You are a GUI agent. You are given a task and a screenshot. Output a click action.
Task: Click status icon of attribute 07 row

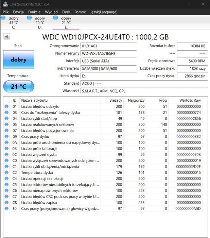[6, 130]
